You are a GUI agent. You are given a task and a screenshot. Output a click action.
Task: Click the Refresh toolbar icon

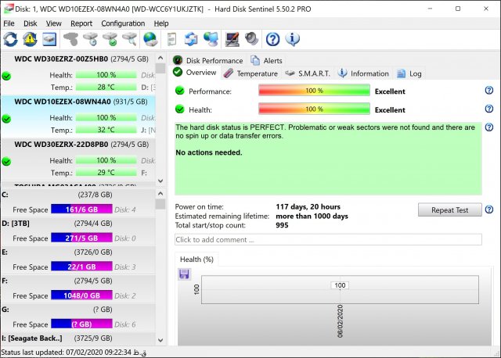point(11,38)
